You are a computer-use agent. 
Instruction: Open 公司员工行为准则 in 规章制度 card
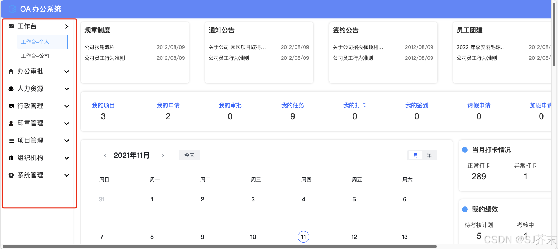click(105, 58)
